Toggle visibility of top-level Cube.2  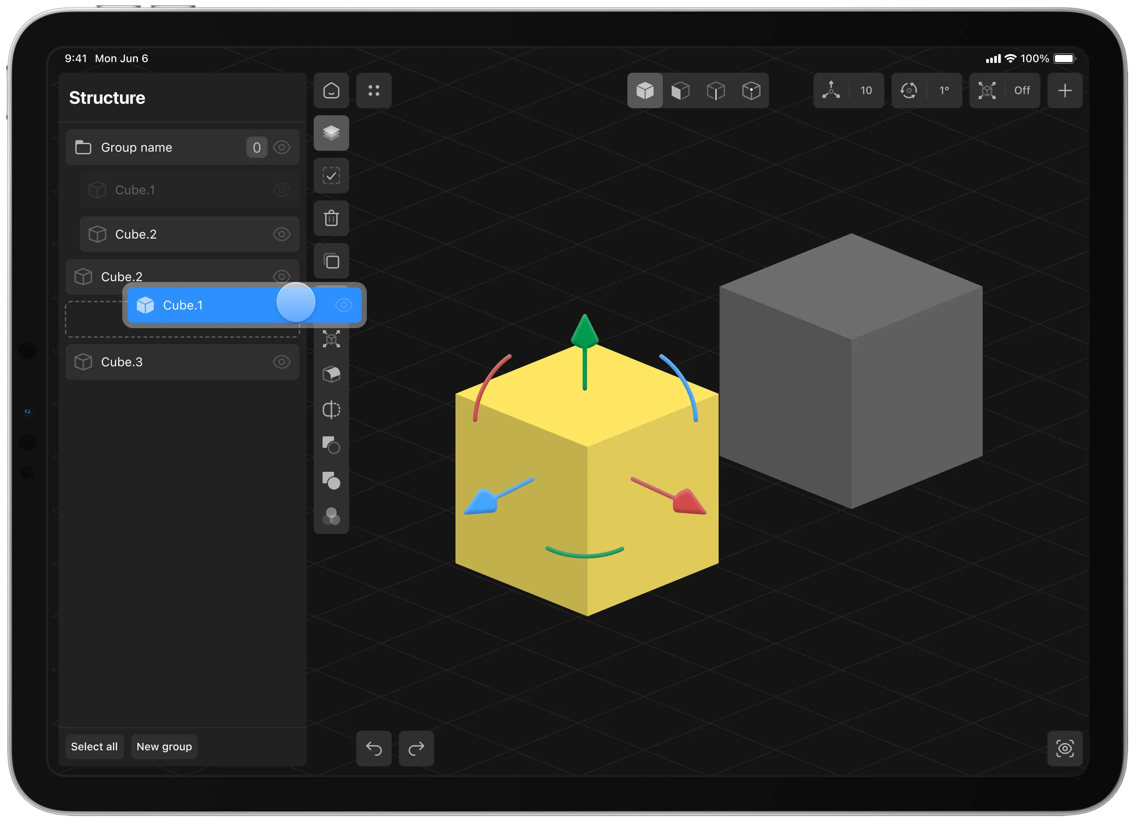point(282,276)
